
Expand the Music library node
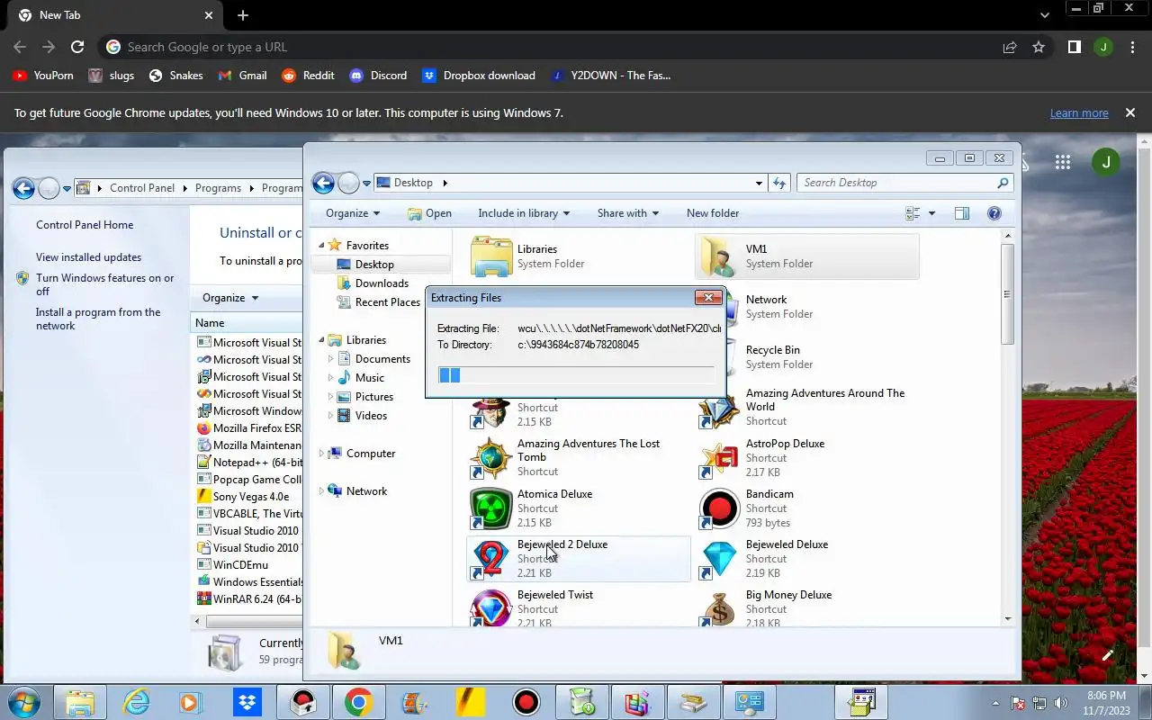coord(330,378)
